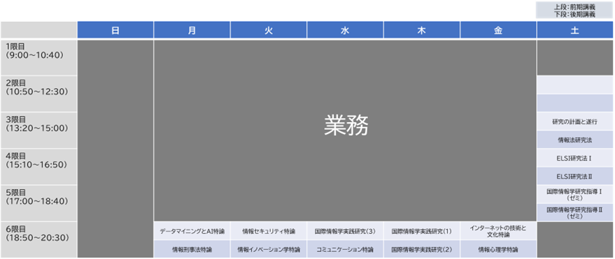Click the 6限目 (18:50~20:30) row label
Image resolution: width=615 pixels, height=259 pixels.
(38, 240)
